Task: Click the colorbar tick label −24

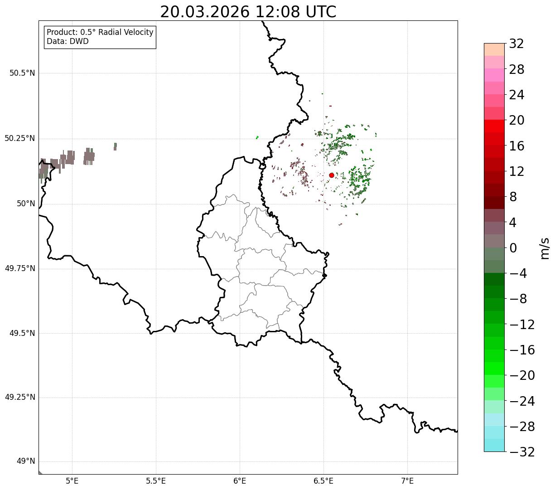Action: [x=522, y=401]
